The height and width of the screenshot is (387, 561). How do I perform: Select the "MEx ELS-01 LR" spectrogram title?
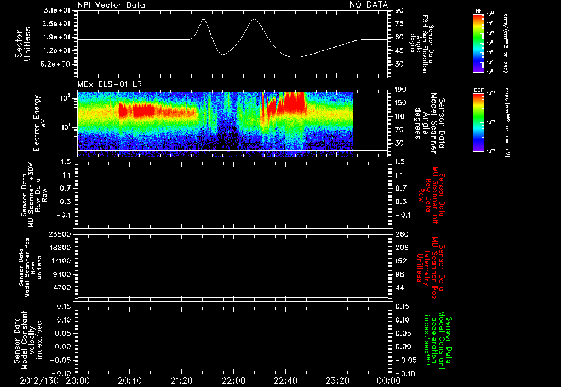tap(110, 85)
